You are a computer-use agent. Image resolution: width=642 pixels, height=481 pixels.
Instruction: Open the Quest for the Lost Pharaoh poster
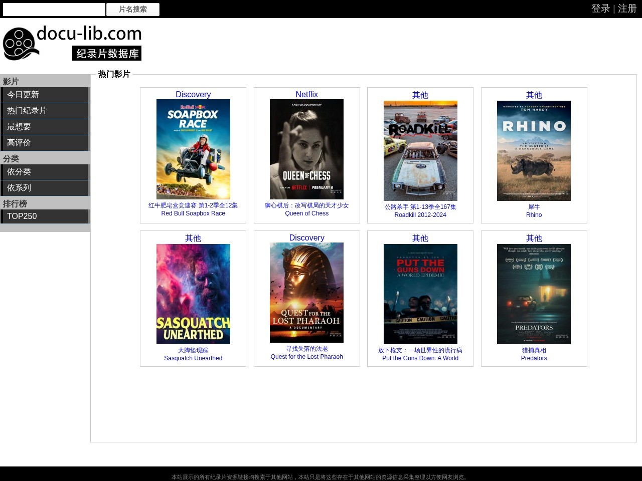coord(306,293)
